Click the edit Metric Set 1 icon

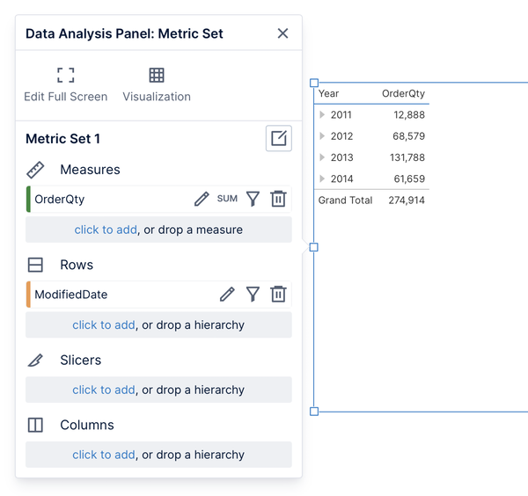click(x=279, y=138)
